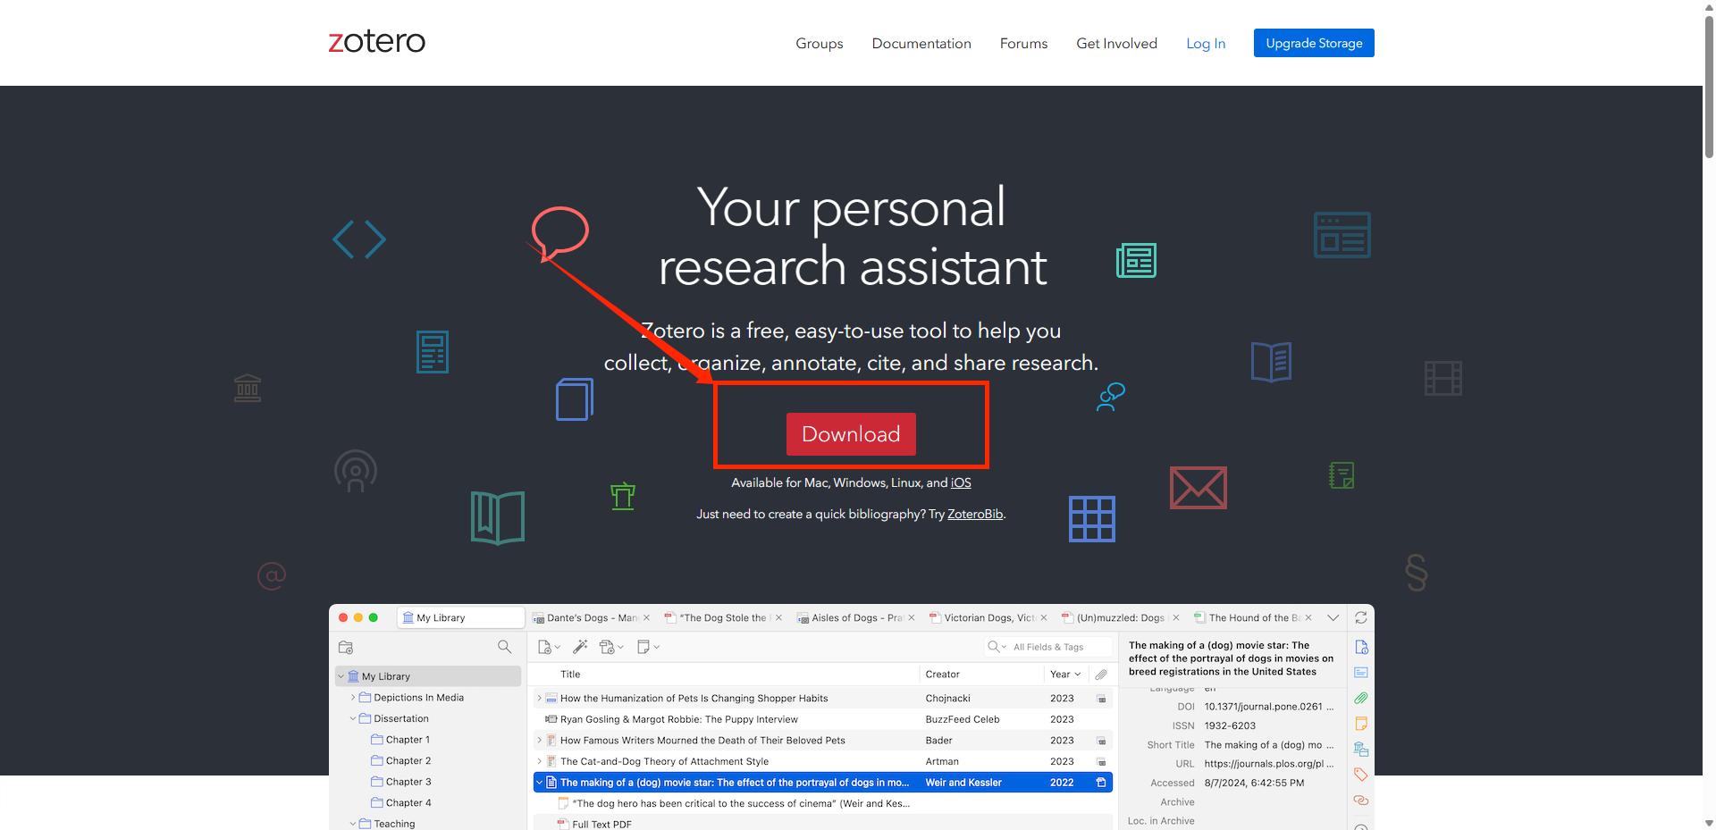Viewport: 1716px width, 830px height.
Task: Close The Hound of the B tab
Action: point(1308,617)
